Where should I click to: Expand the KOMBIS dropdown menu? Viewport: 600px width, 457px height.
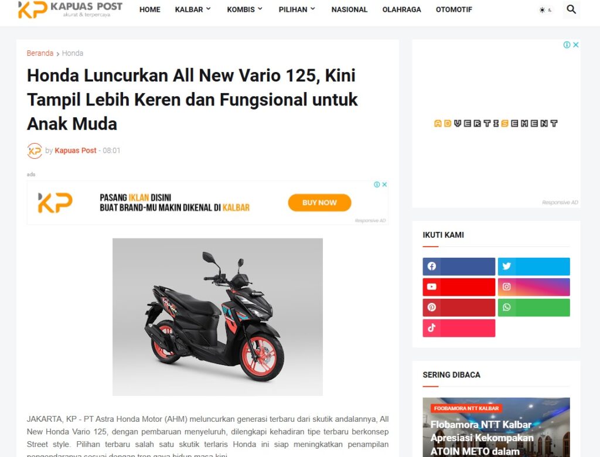click(x=245, y=9)
